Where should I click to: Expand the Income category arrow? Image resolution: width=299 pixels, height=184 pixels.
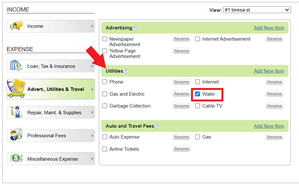point(92,26)
